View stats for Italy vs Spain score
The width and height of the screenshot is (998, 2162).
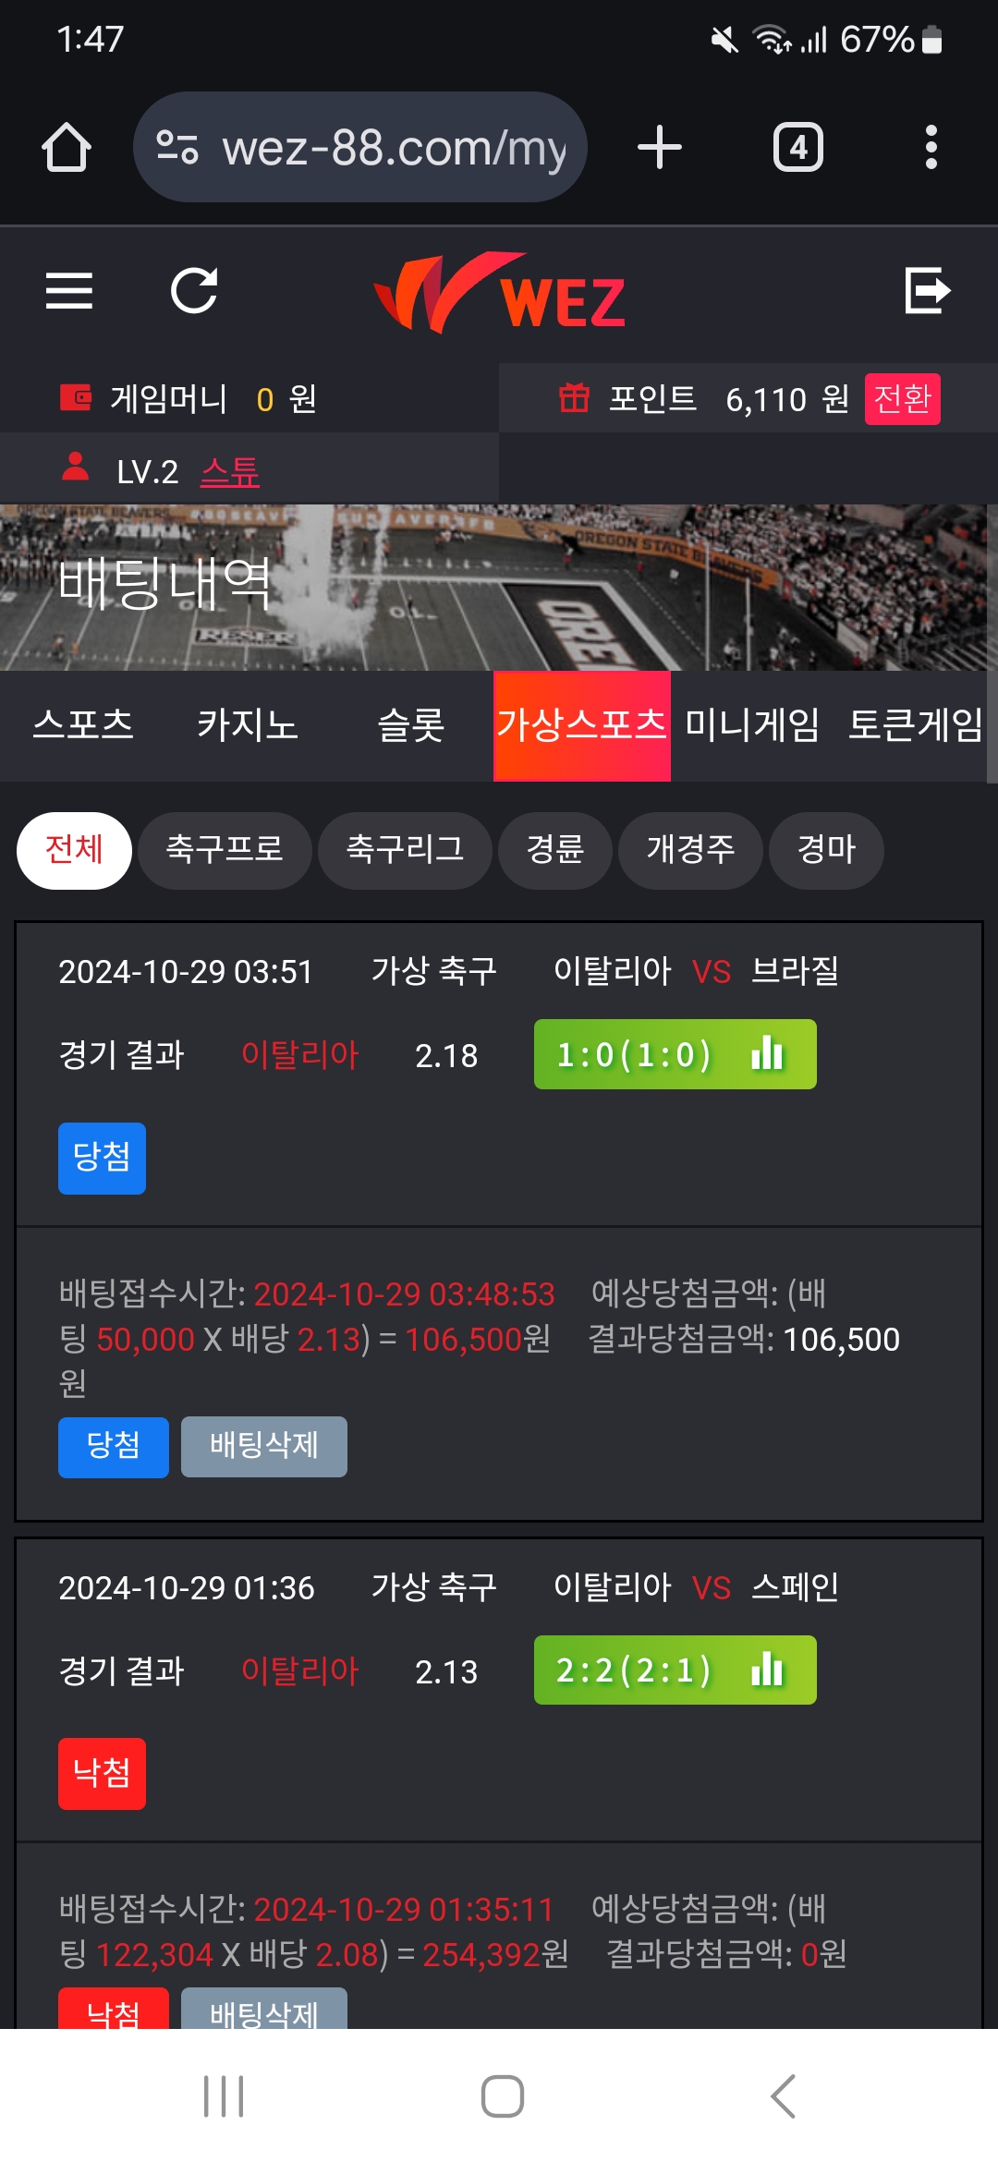coord(767,1670)
